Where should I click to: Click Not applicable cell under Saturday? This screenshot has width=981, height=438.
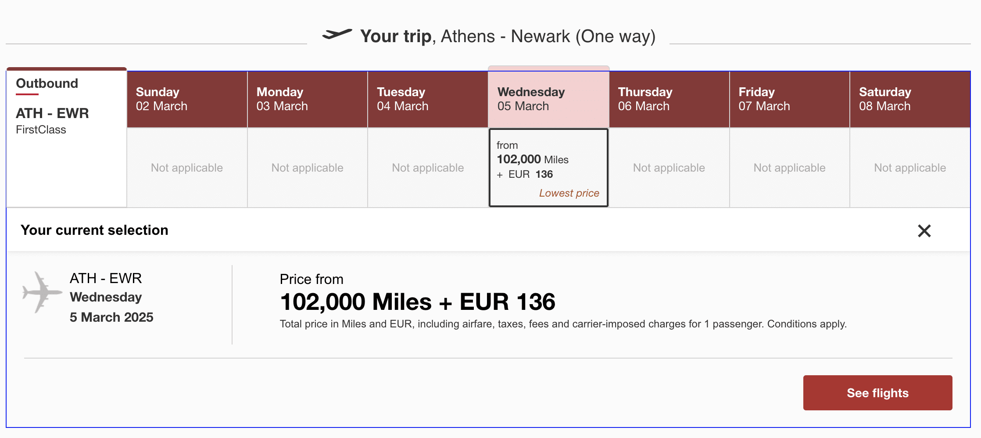pos(910,168)
